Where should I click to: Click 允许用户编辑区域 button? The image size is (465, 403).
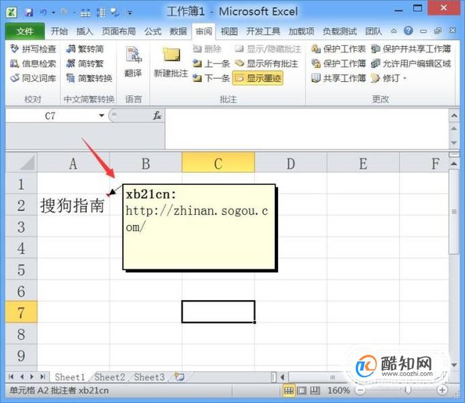(411, 63)
